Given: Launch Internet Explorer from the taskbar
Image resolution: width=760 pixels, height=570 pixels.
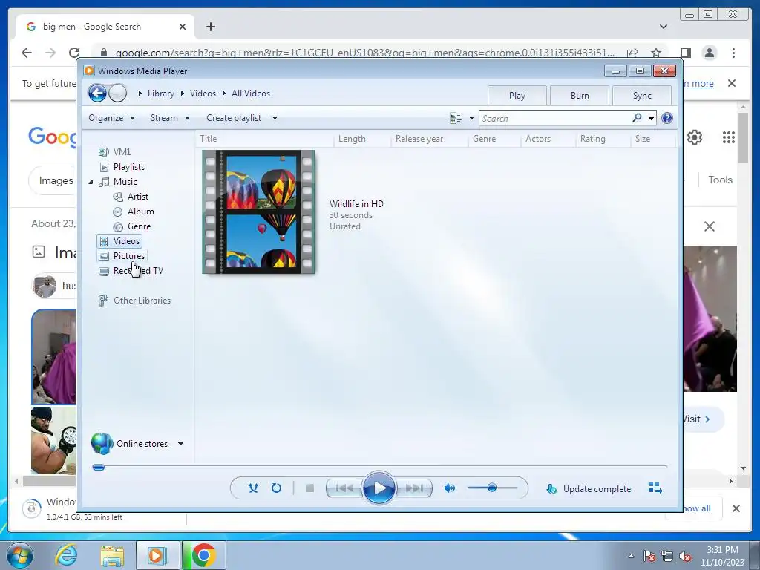Looking at the screenshot, I should 66,555.
